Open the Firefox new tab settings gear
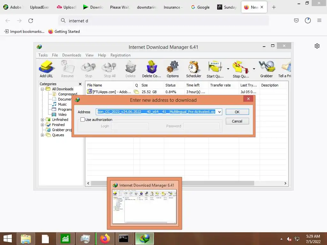This screenshot has width=327, height=245. pos(317,46)
